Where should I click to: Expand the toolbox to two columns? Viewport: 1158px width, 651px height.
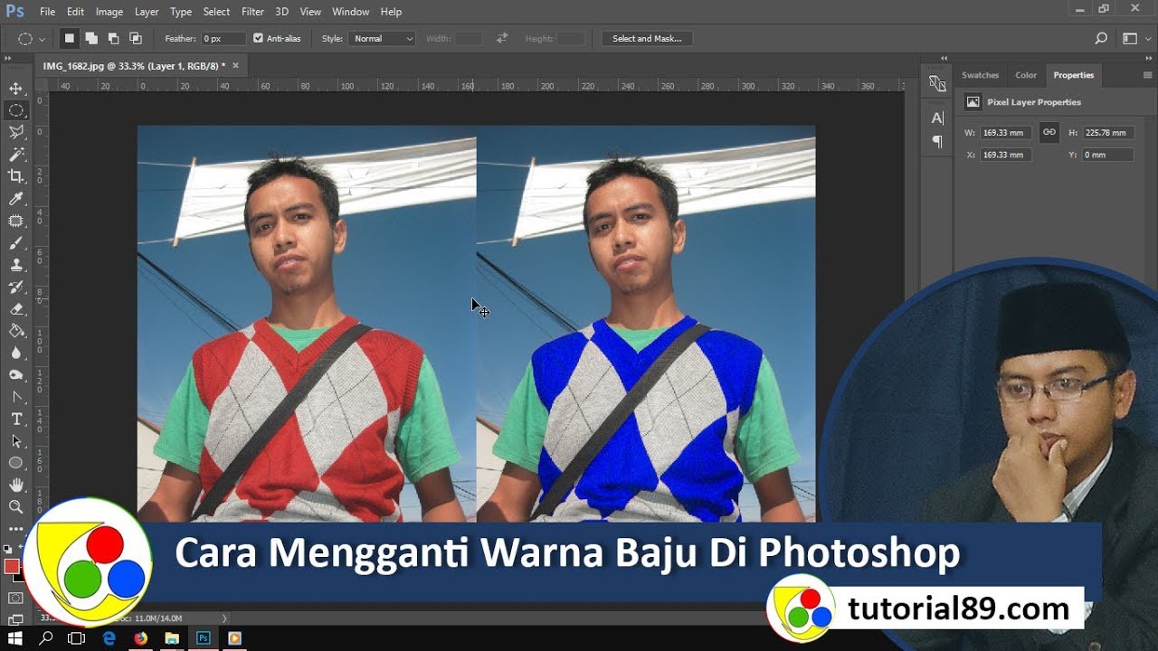pos(8,59)
